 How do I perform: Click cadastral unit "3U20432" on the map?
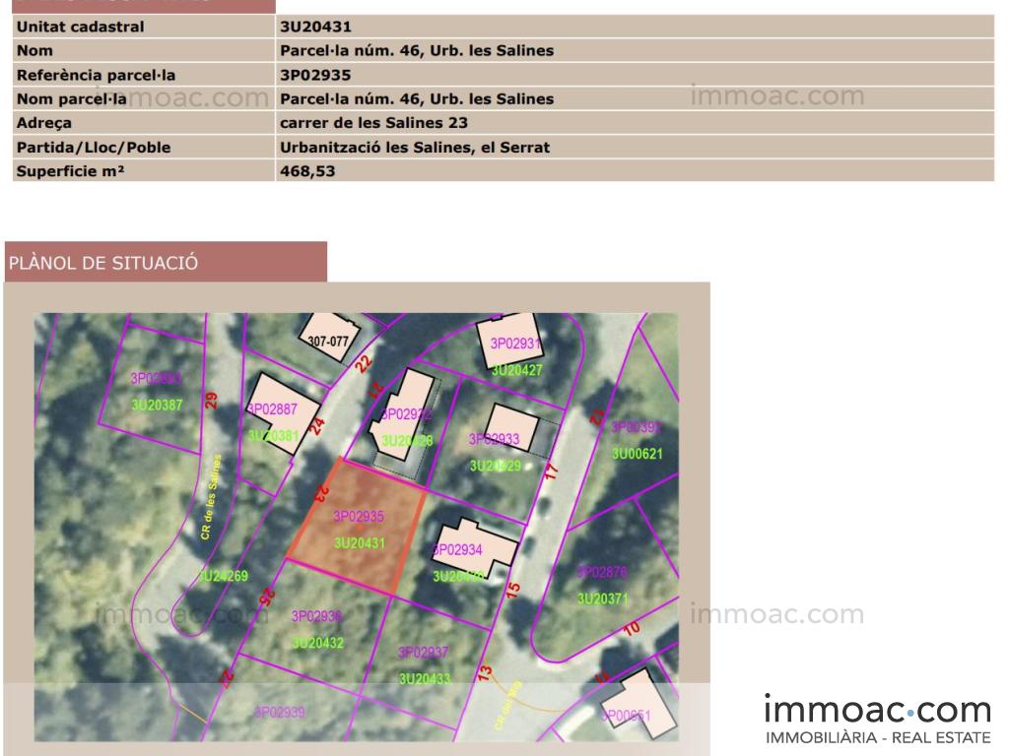coord(318,643)
